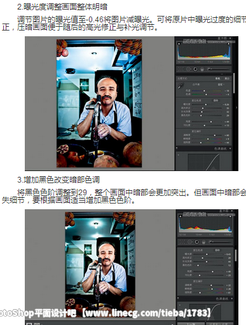Image resolution: width=246 pixels, height=325 pixels.
Task: Select the adjustment brush tool in step 3 screenshot
Action: (220, 242)
